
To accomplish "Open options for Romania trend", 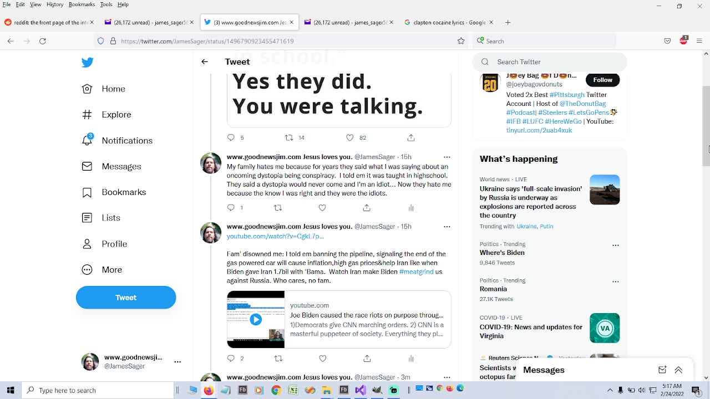I will tap(615, 282).
